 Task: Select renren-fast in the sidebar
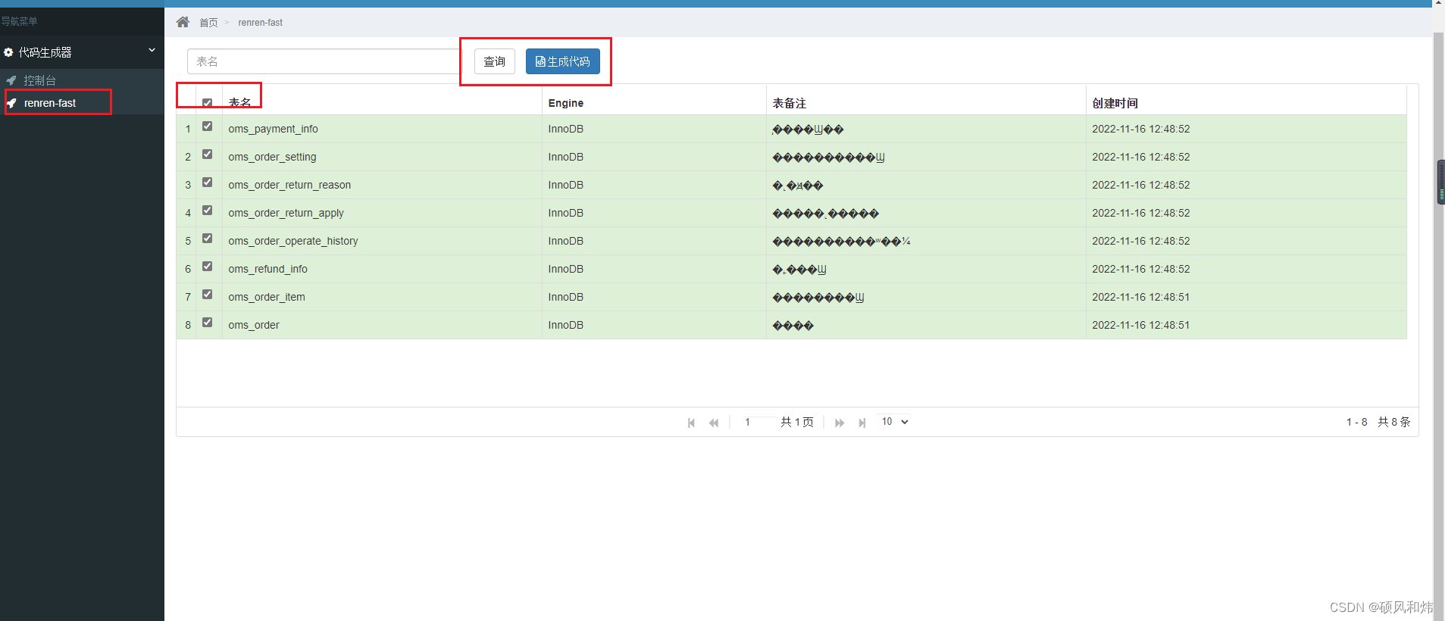point(50,103)
